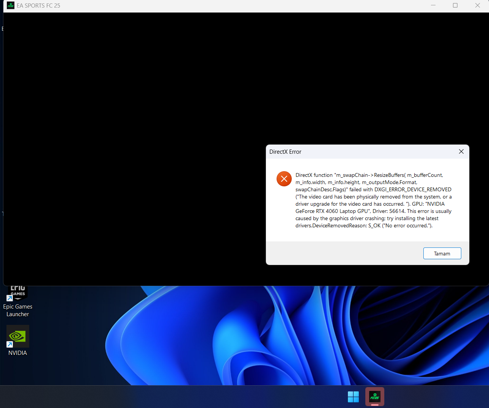Close the EA SPORTS FC 25 window
Viewport: 489px width, 408px height.
[478, 5]
